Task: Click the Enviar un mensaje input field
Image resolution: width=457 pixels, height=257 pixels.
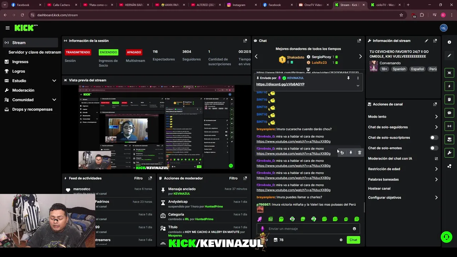Action: pos(308,229)
